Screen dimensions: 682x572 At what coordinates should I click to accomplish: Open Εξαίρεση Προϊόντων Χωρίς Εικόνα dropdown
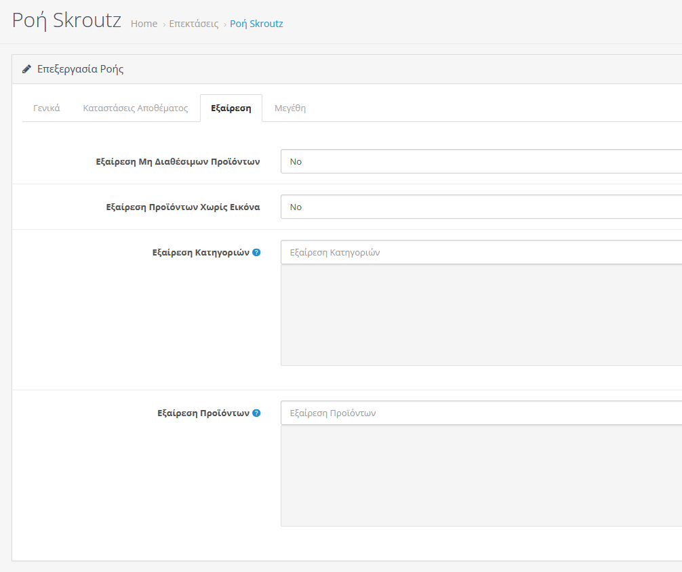[x=481, y=207]
